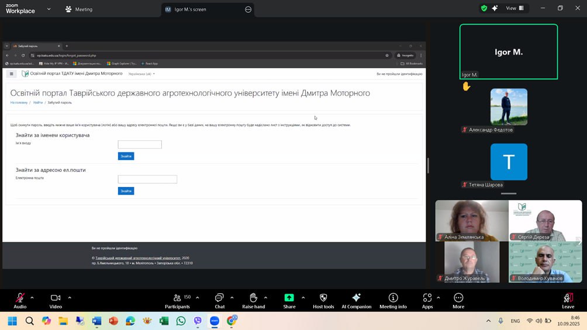This screenshot has height=330, width=587.
Task: Open Excel from the taskbar
Action: [x=164, y=321]
